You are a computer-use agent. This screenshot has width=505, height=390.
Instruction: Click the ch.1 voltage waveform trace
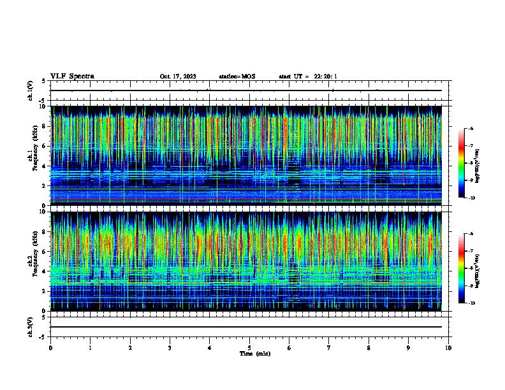point(245,90)
